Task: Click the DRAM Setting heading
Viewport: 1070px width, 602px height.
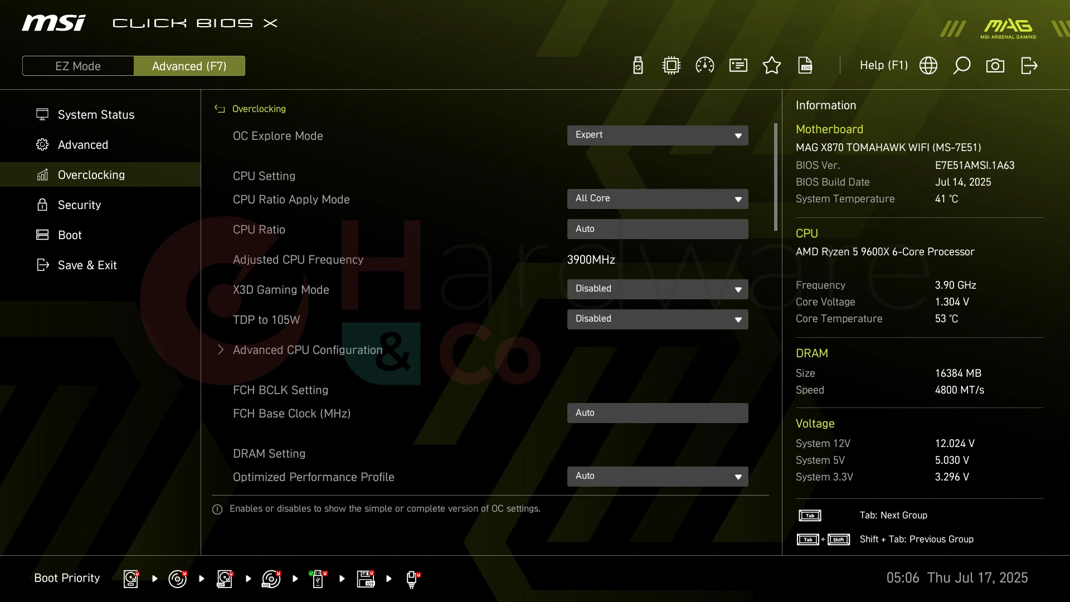Action: pos(269,454)
